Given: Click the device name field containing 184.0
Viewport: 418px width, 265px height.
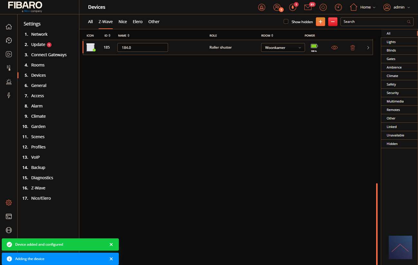Looking at the screenshot, I should pyautogui.click(x=142, y=48).
